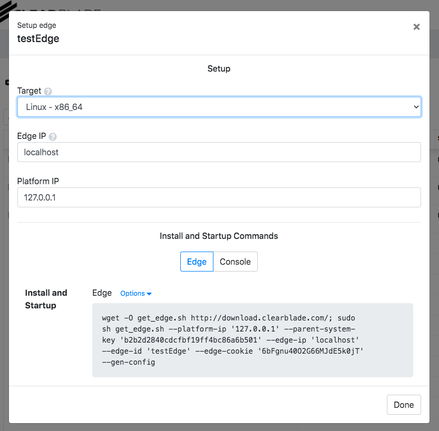439x431 pixels.
Task: Click the Install and Startup Commands heading
Action: [219, 236]
